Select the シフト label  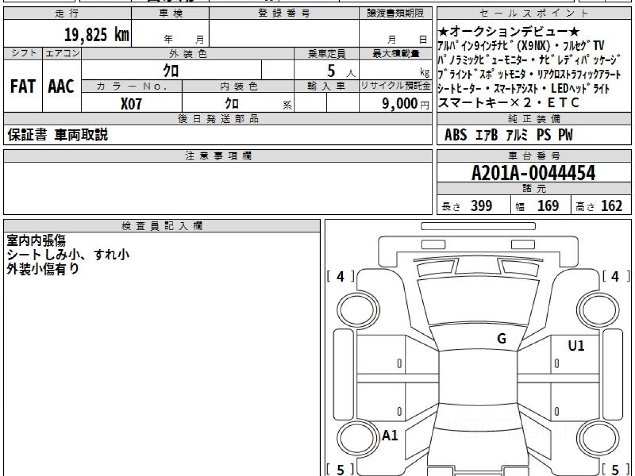pos(23,53)
